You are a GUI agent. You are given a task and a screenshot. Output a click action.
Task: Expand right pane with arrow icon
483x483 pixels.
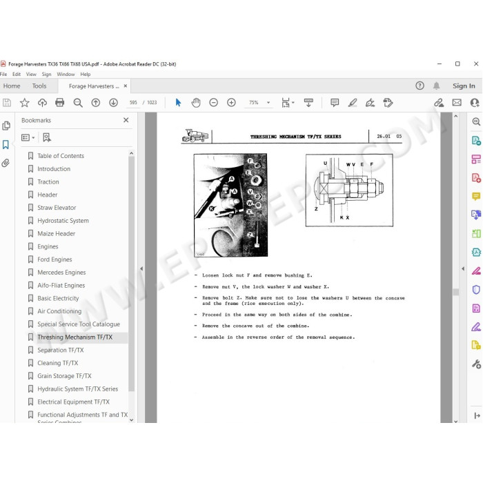coord(477,415)
